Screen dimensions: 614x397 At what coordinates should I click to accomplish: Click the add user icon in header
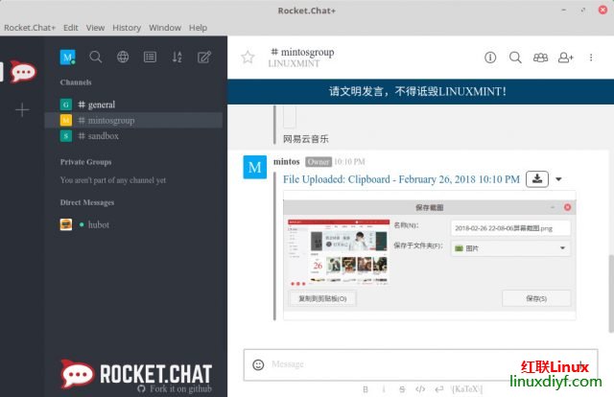pyautogui.click(x=565, y=58)
